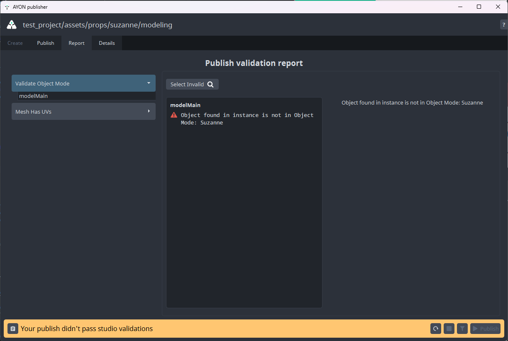Viewport: 508px width, 341px height.
Task: Select the Mesh Has UVs title label
Action: [33, 112]
